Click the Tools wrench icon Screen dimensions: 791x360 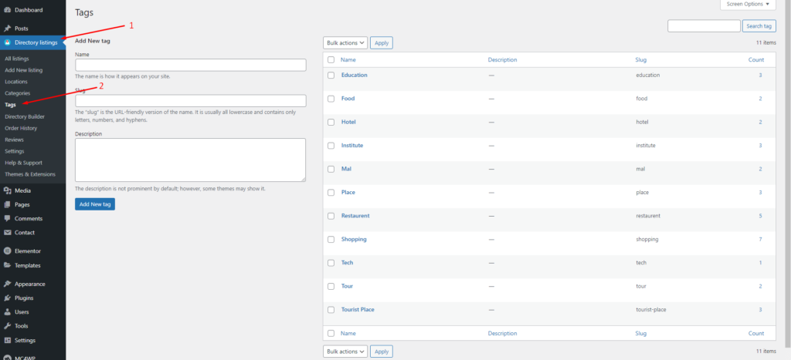8,326
